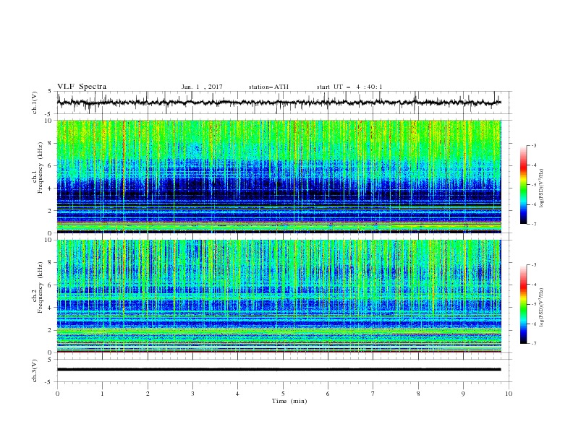
Task: Click the "VLF Spectra" title text
Action: pyautogui.click(x=82, y=87)
